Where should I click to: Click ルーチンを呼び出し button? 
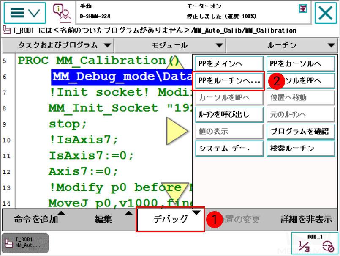229,115
